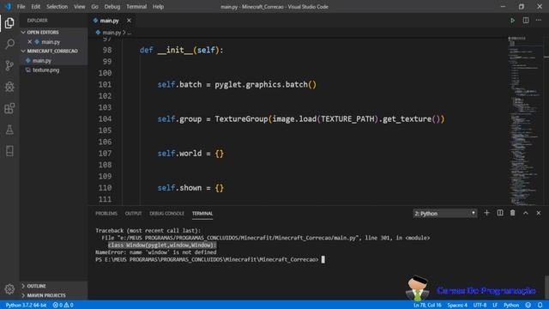Click Python 3.7.2 64-bit interpreter selector
The image size is (549, 309).
pyautogui.click(x=26, y=306)
